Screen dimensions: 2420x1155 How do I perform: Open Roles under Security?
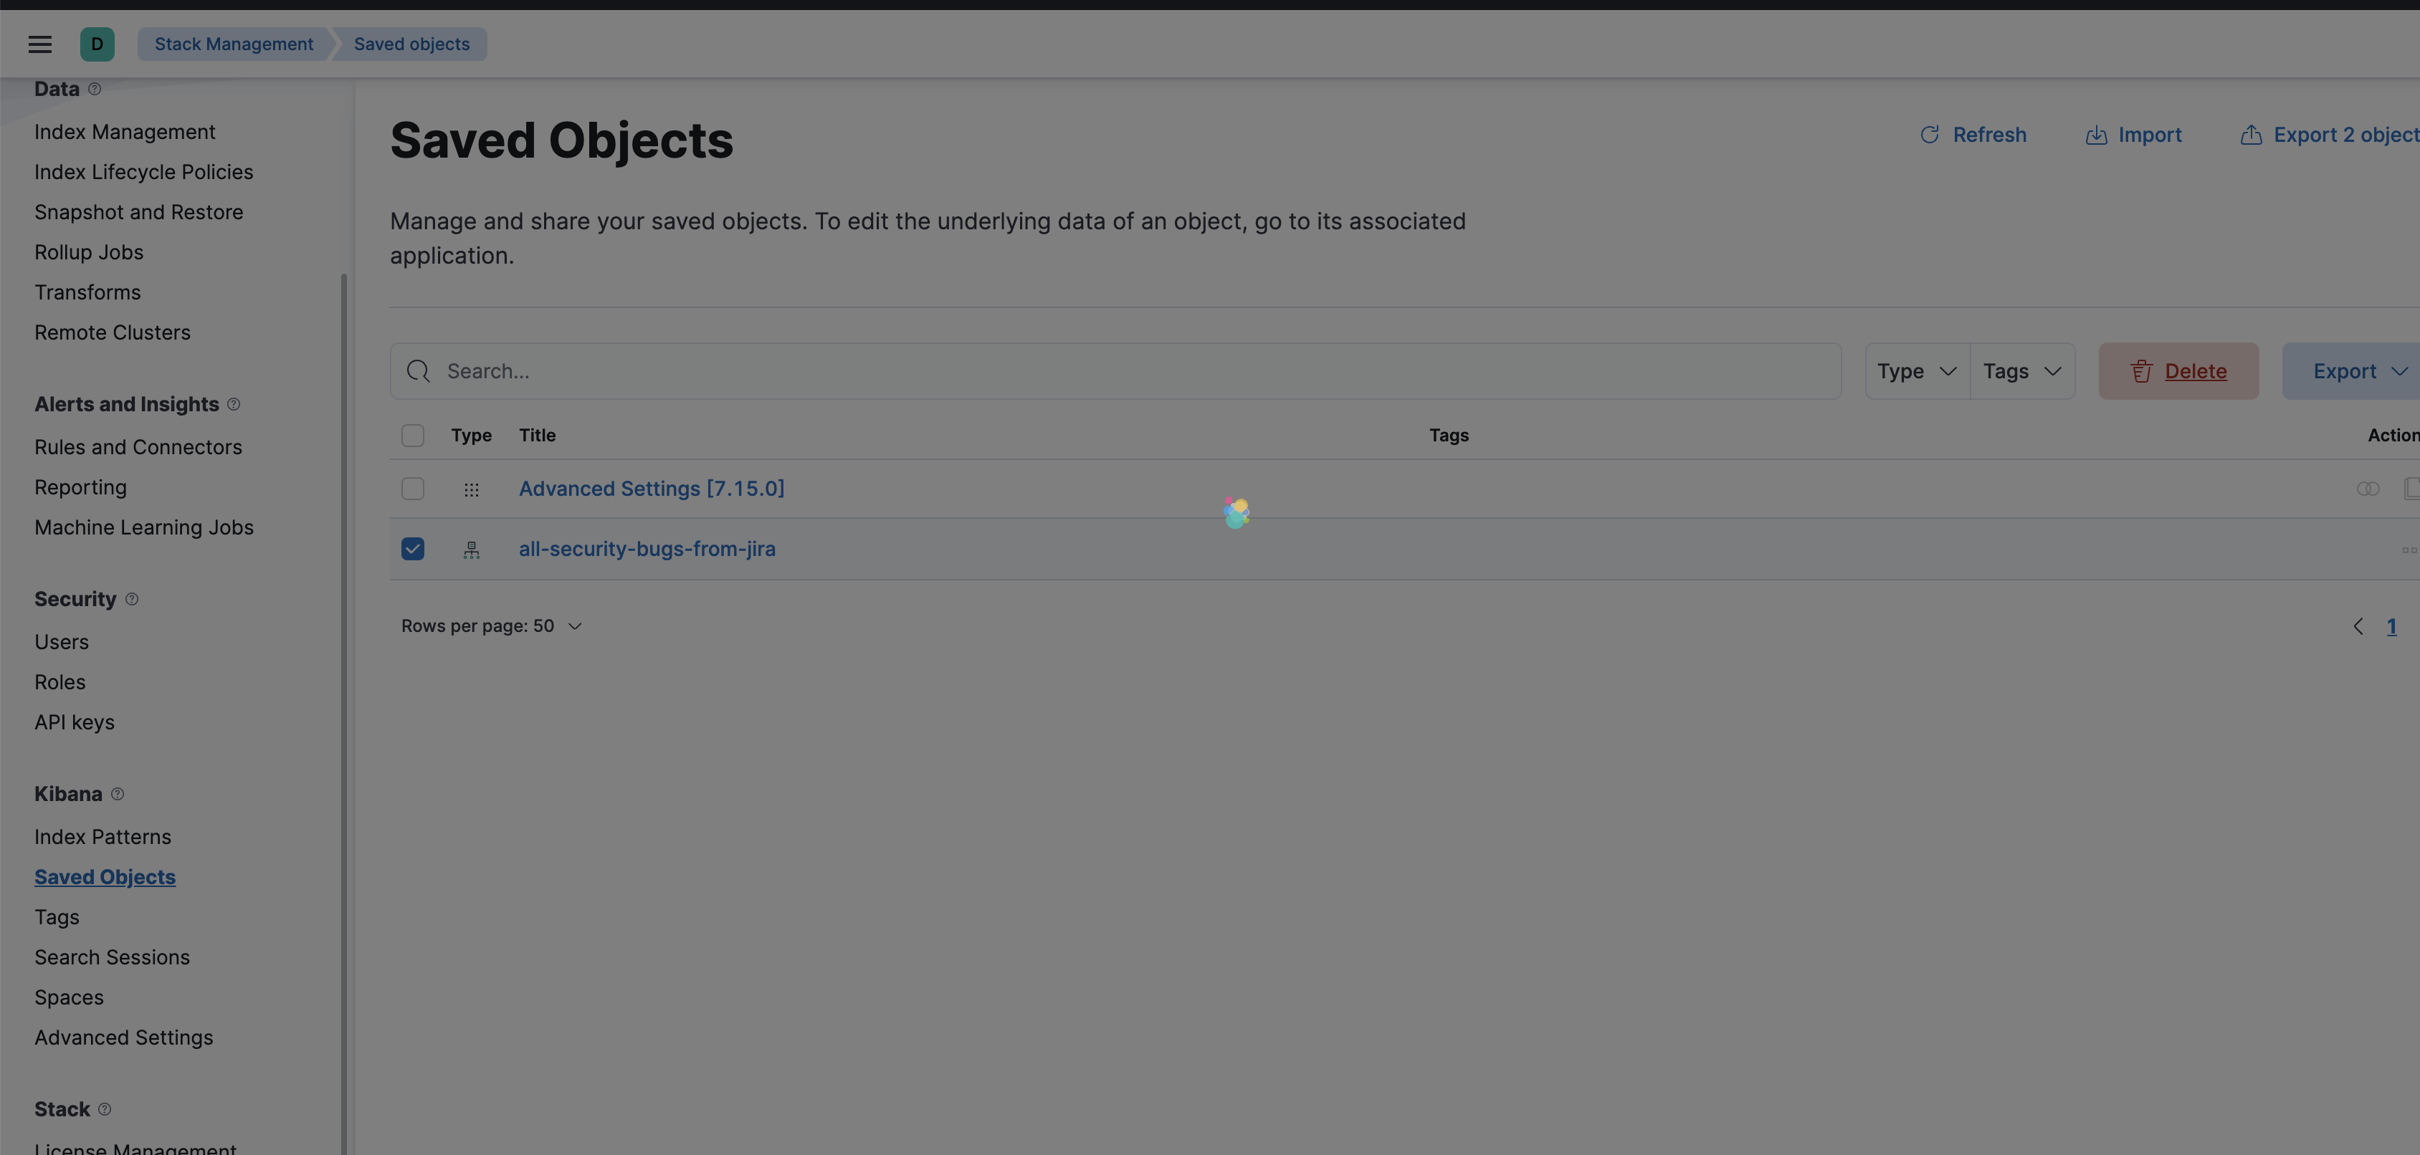[60, 683]
